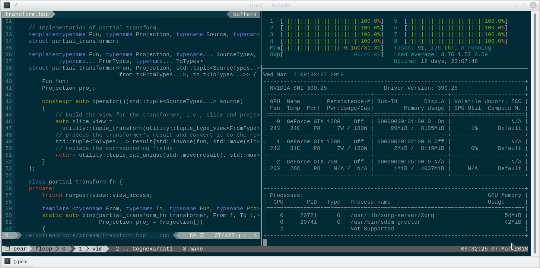Click line number 37 in the vim gutter
The height and width of the screenshot is (268, 540).
click(9, 61)
